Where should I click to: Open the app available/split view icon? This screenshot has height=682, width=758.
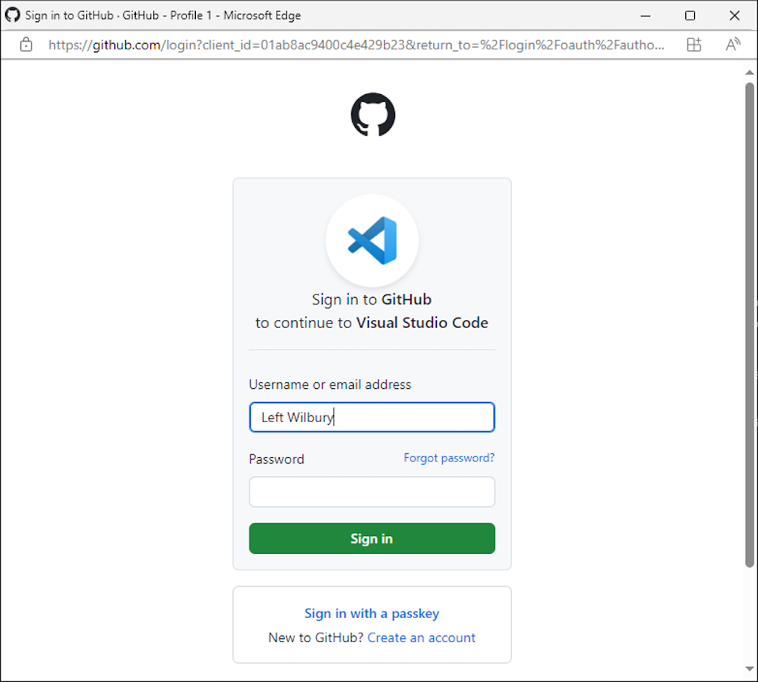click(x=694, y=44)
